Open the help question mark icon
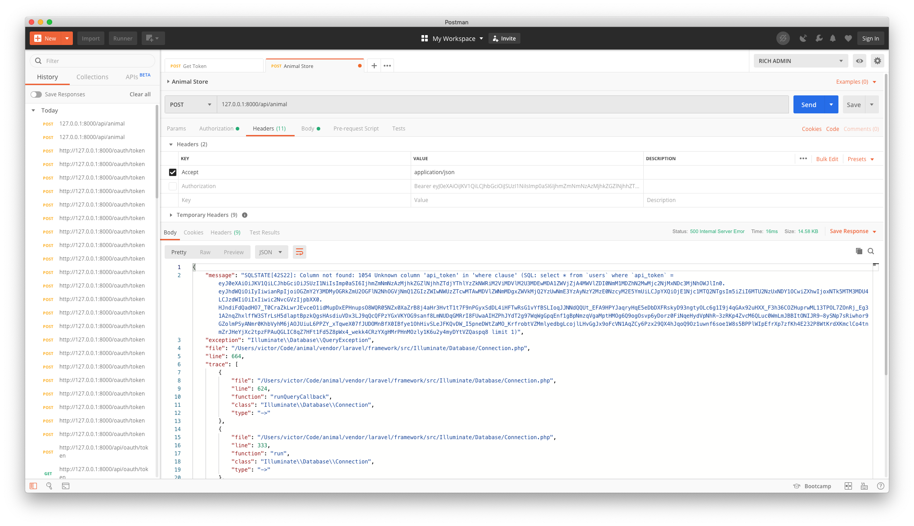This screenshot has width=914, height=526. (881, 486)
